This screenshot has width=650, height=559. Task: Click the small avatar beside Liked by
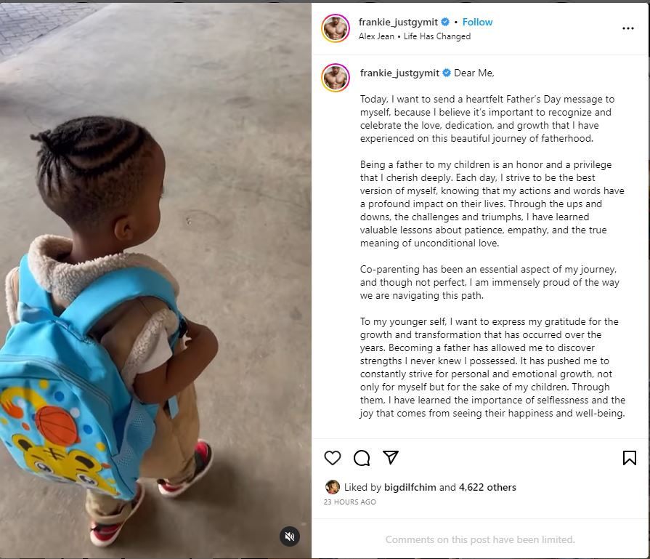point(333,487)
